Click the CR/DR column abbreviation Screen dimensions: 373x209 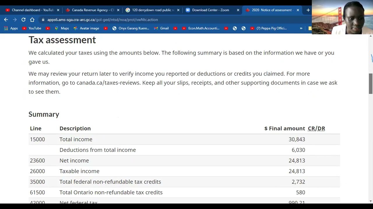pyautogui.click(x=316, y=128)
